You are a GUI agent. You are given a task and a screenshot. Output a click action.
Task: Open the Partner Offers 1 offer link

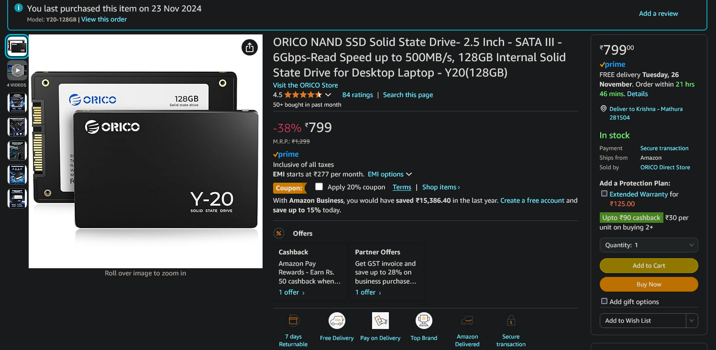(368, 292)
